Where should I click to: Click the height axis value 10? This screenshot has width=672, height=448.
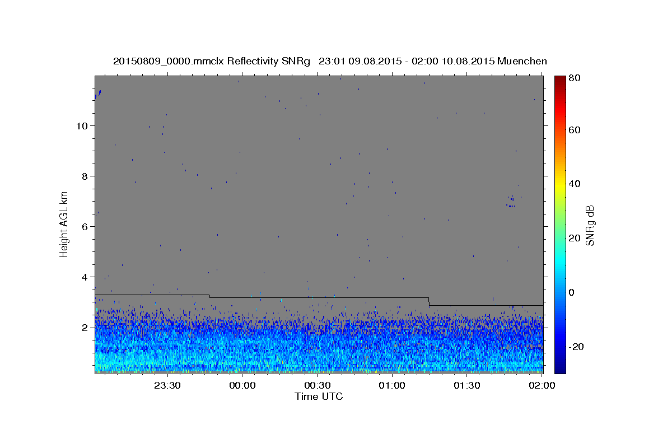tap(82, 125)
